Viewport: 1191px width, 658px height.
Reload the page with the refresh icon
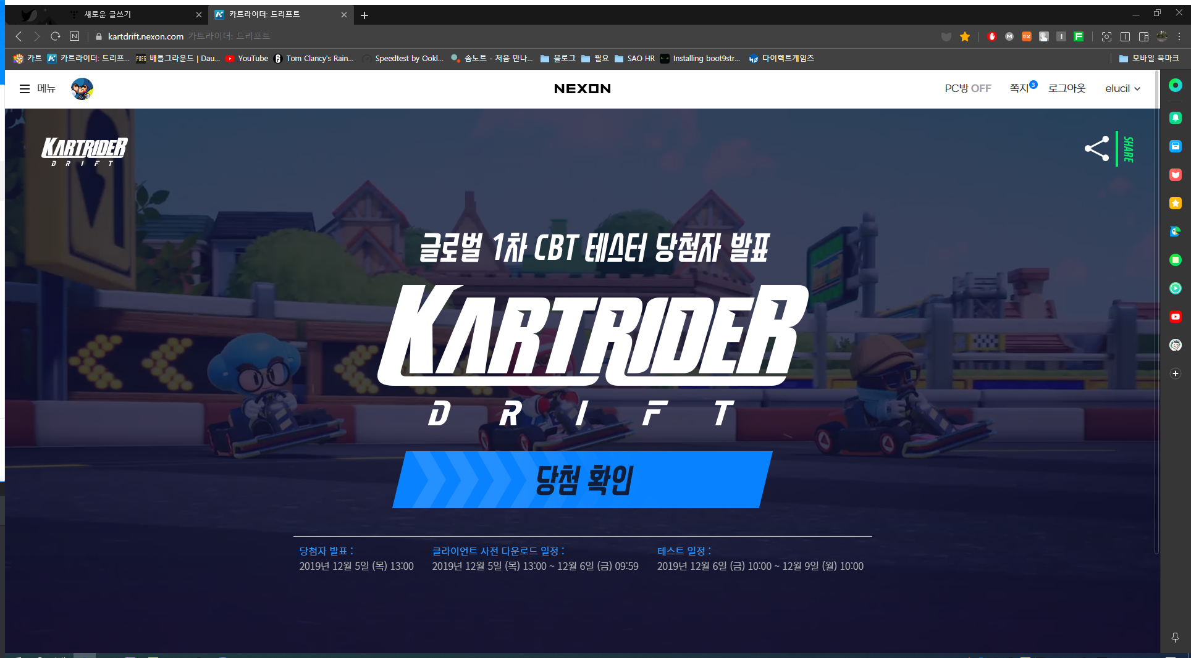click(x=56, y=36)
